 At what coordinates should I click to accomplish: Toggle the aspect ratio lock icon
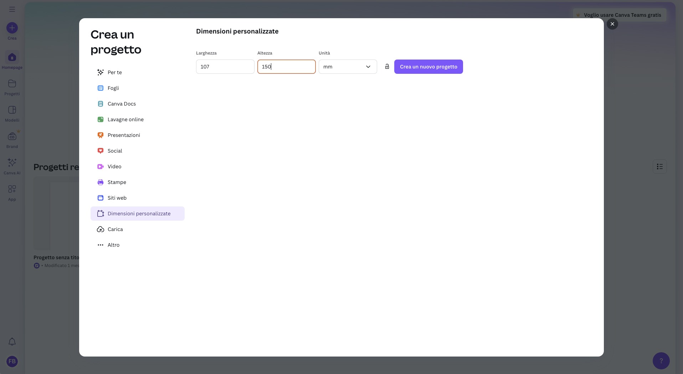(387, 67)
